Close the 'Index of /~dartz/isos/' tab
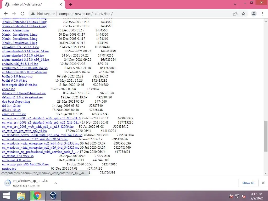Viewport: 268px width, 201px height. pos(61,5)
